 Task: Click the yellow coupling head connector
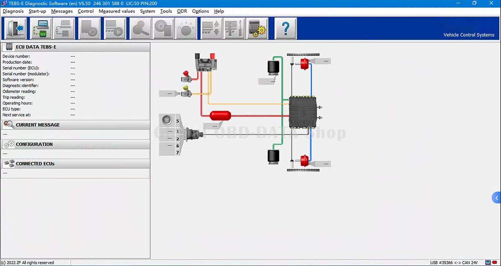[186, 91]
